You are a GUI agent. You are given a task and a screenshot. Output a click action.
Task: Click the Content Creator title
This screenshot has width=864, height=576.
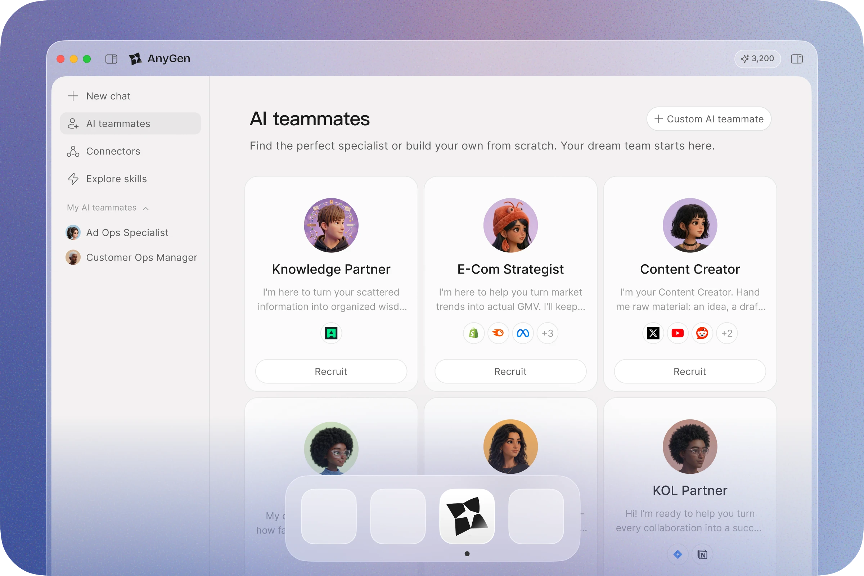tap(689, 269)
